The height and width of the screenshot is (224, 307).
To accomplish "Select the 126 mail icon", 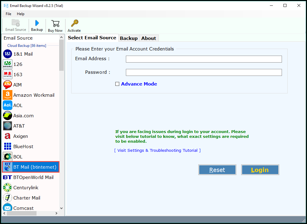I will 8,64.
